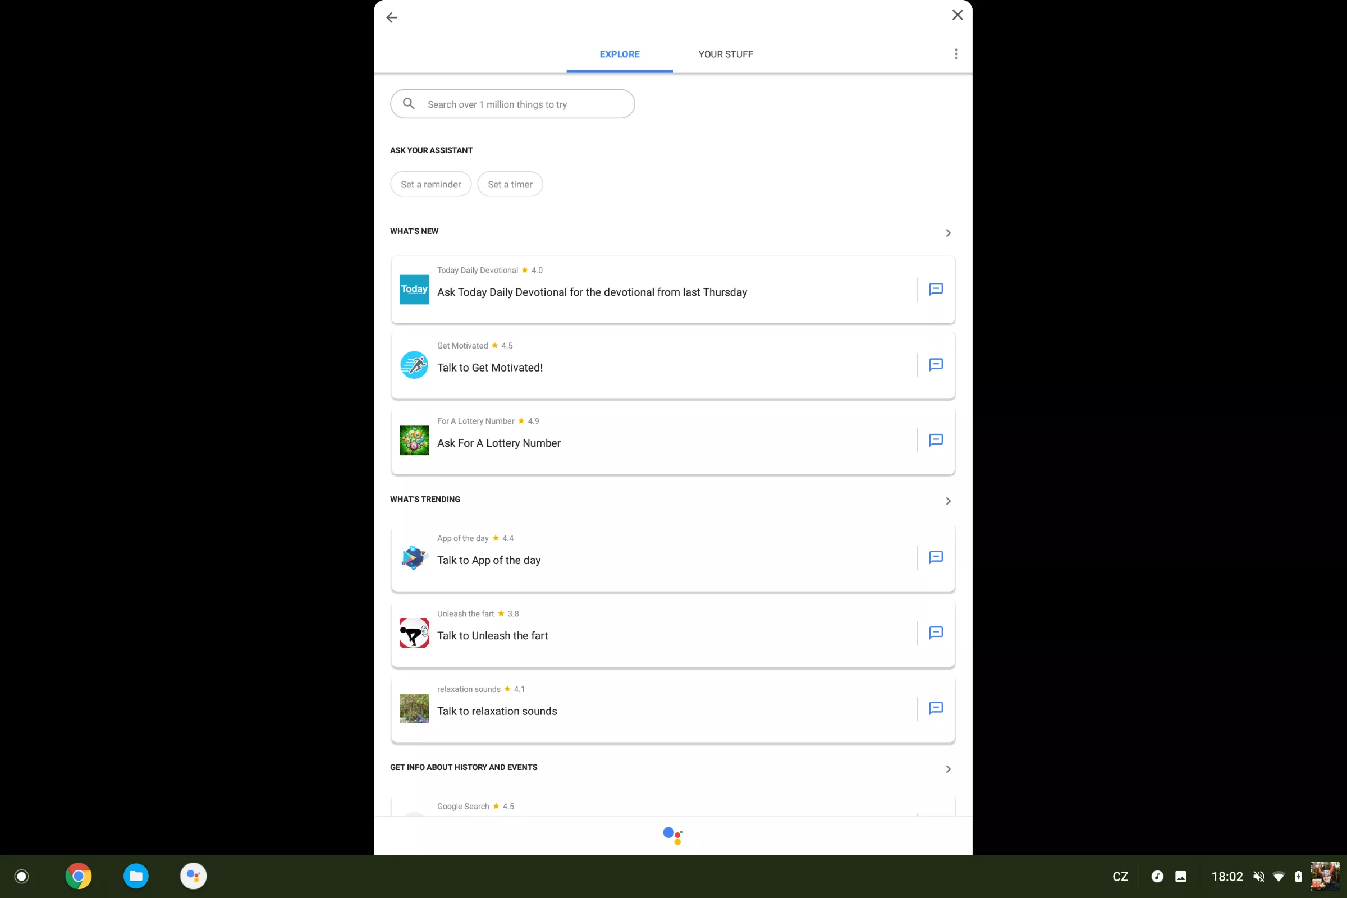Image resolution: width=1347 pixels, height=898 pixels.
Task: Tap chat icon for App of the day
Action: tap(936, 557)
